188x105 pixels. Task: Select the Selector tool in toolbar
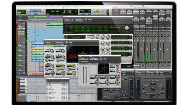pyautogui.click(x=35, y=11)
